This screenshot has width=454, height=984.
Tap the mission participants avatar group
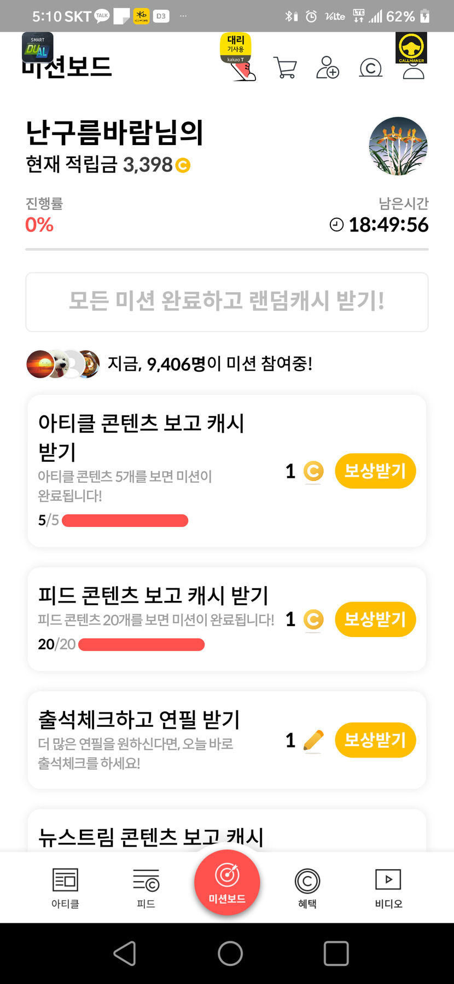click(x=63, y=364)
